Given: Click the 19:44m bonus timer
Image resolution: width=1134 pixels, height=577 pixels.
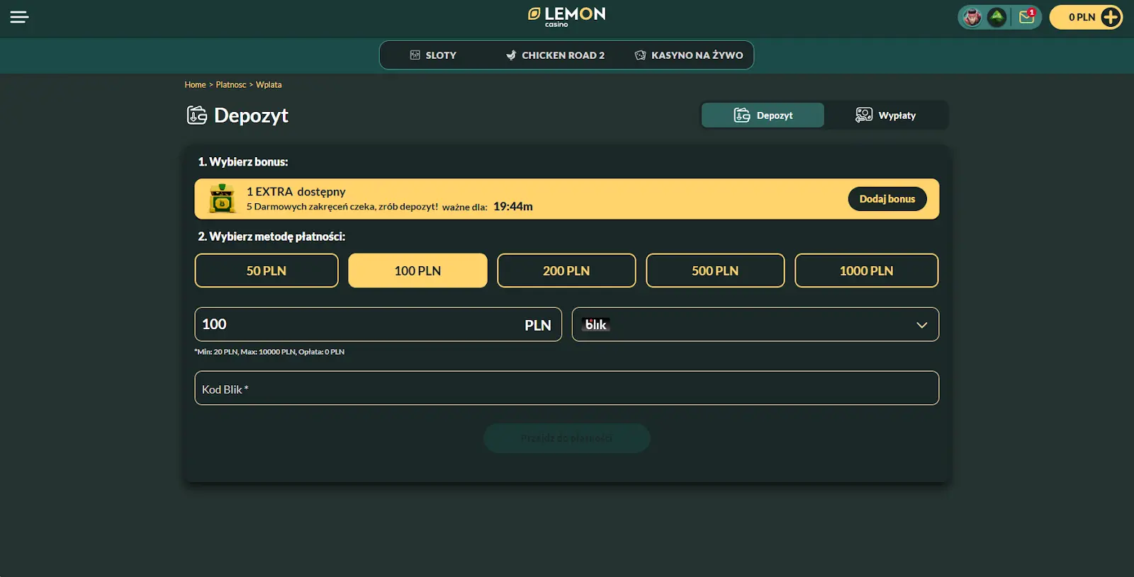Looking at the screenshot, I should point(513,206).
